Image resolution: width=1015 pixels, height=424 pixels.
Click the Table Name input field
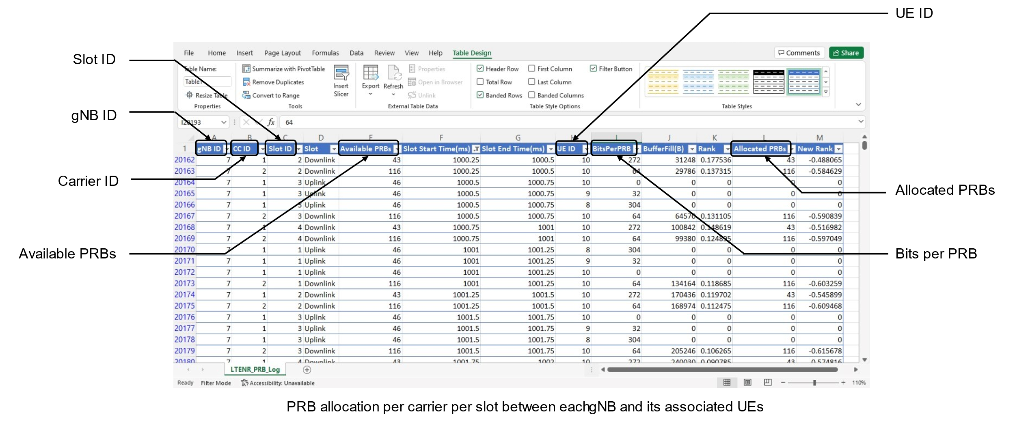coord(207,82)
